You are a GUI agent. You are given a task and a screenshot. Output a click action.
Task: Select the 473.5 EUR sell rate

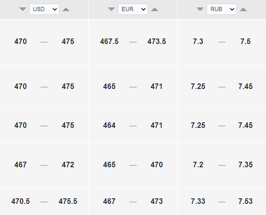click(x=156, y=42)
